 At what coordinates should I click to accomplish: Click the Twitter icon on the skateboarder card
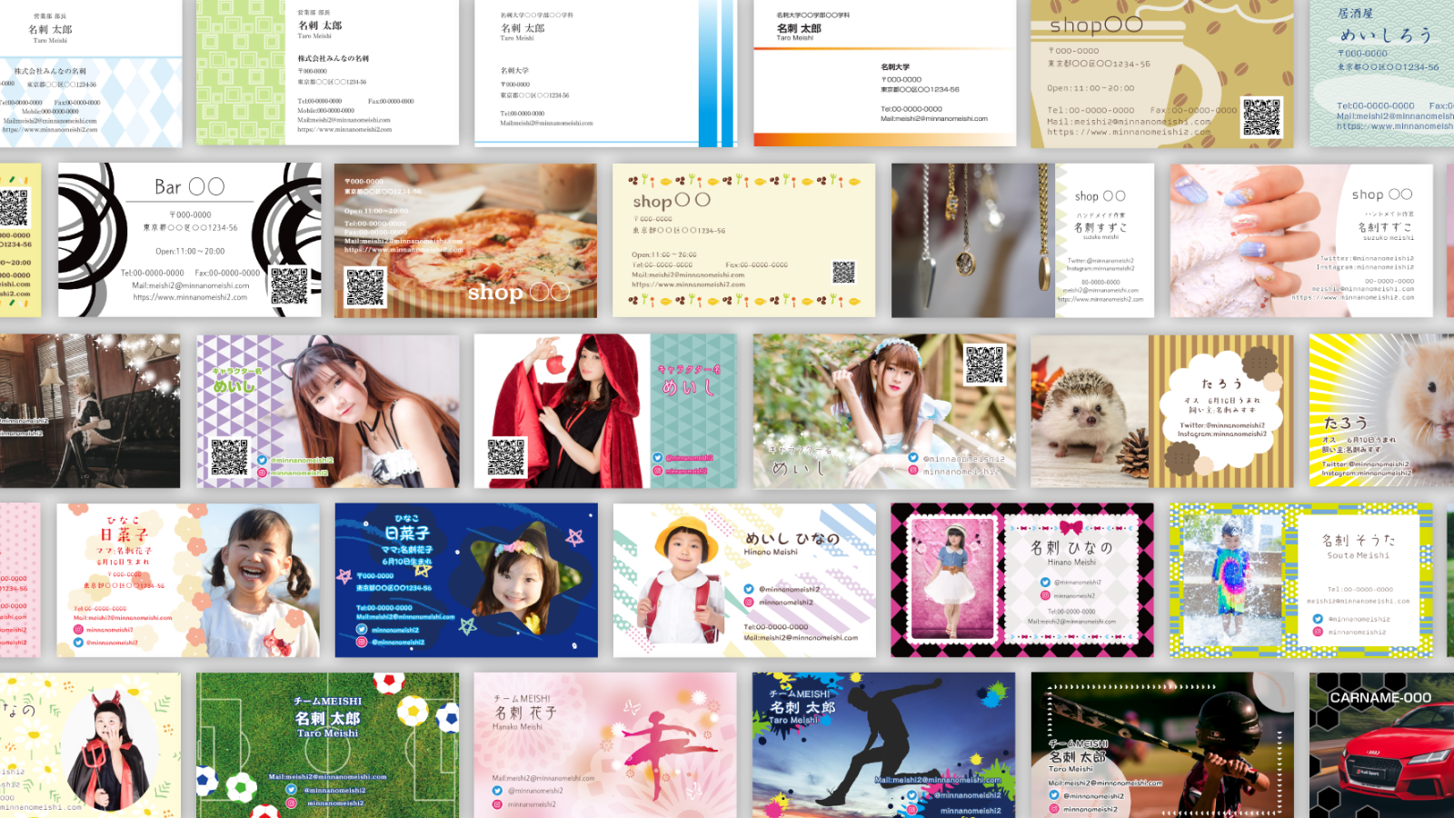[x=911, y=795]
